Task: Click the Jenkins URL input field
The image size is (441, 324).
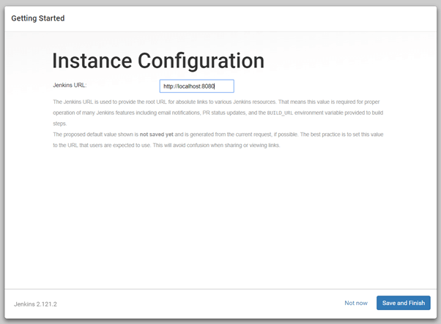Action: 196,86
